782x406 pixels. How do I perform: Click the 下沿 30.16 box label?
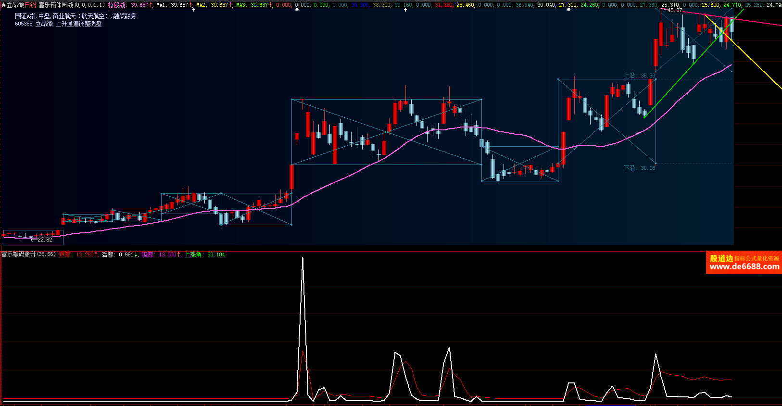tap(639, 168)
